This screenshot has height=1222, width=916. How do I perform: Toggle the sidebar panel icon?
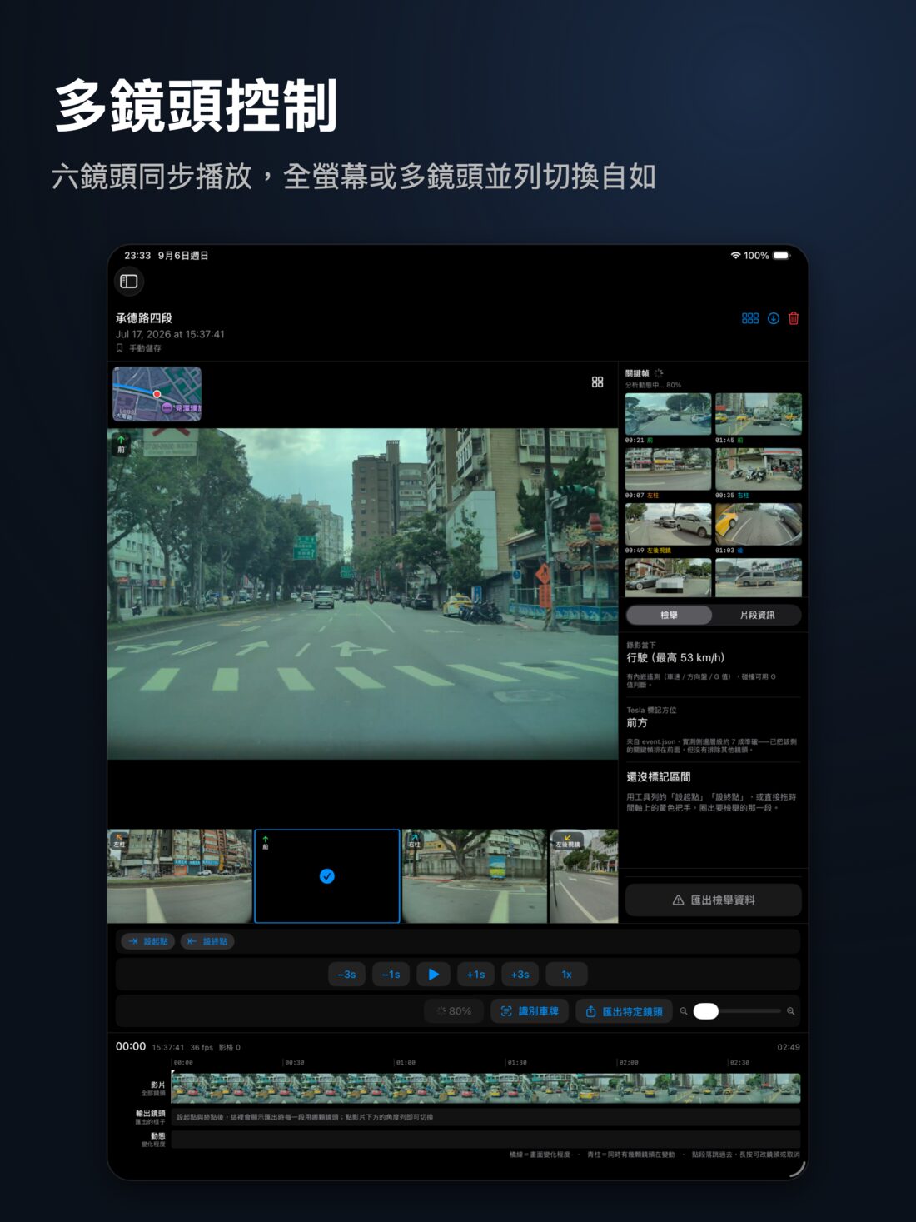point(129,282)
